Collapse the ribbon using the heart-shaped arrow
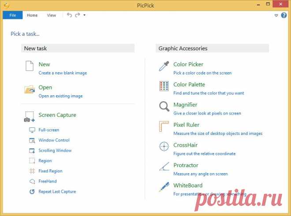This screenshot has width=291, height=216. 276,15
